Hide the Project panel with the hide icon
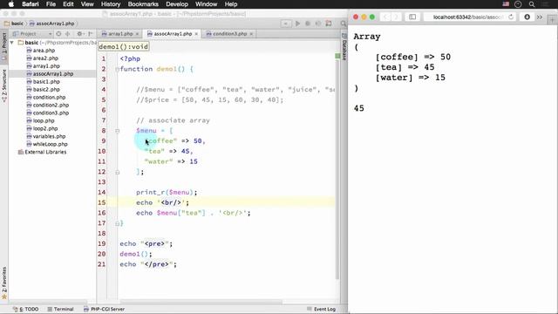Image resolution: width=558 pixels, height=314 pixels. (x=91, y=34)
